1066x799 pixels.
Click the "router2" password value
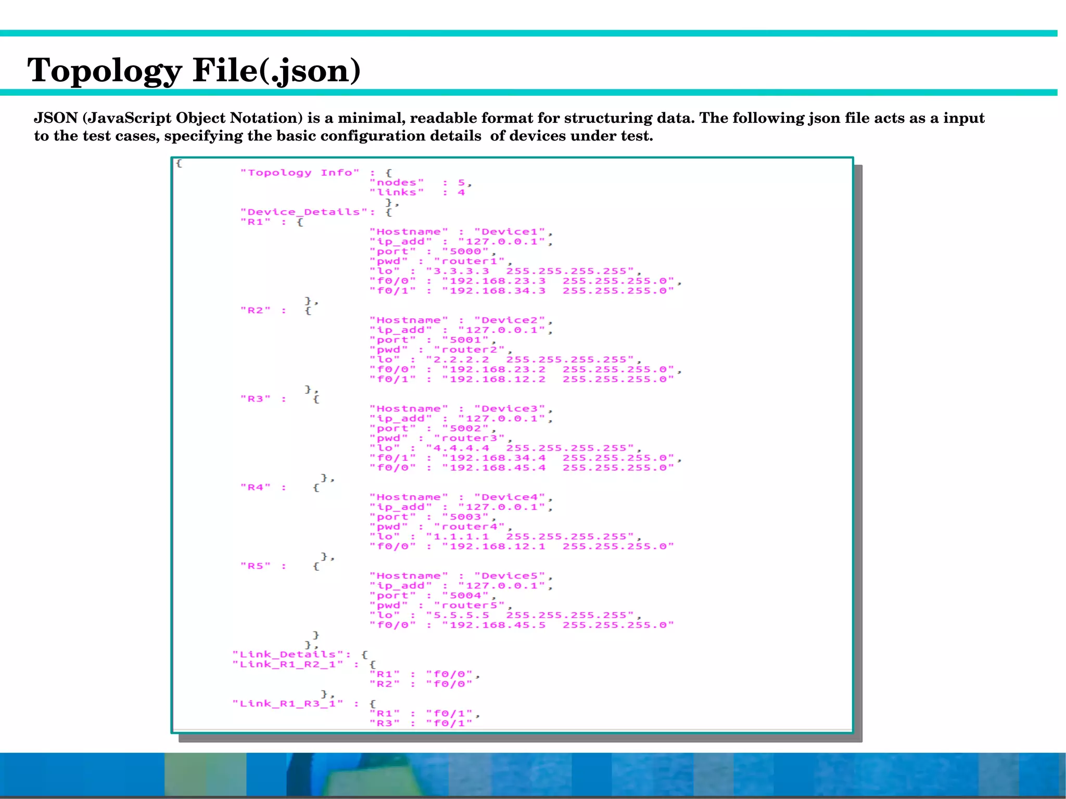pos(469,350)
